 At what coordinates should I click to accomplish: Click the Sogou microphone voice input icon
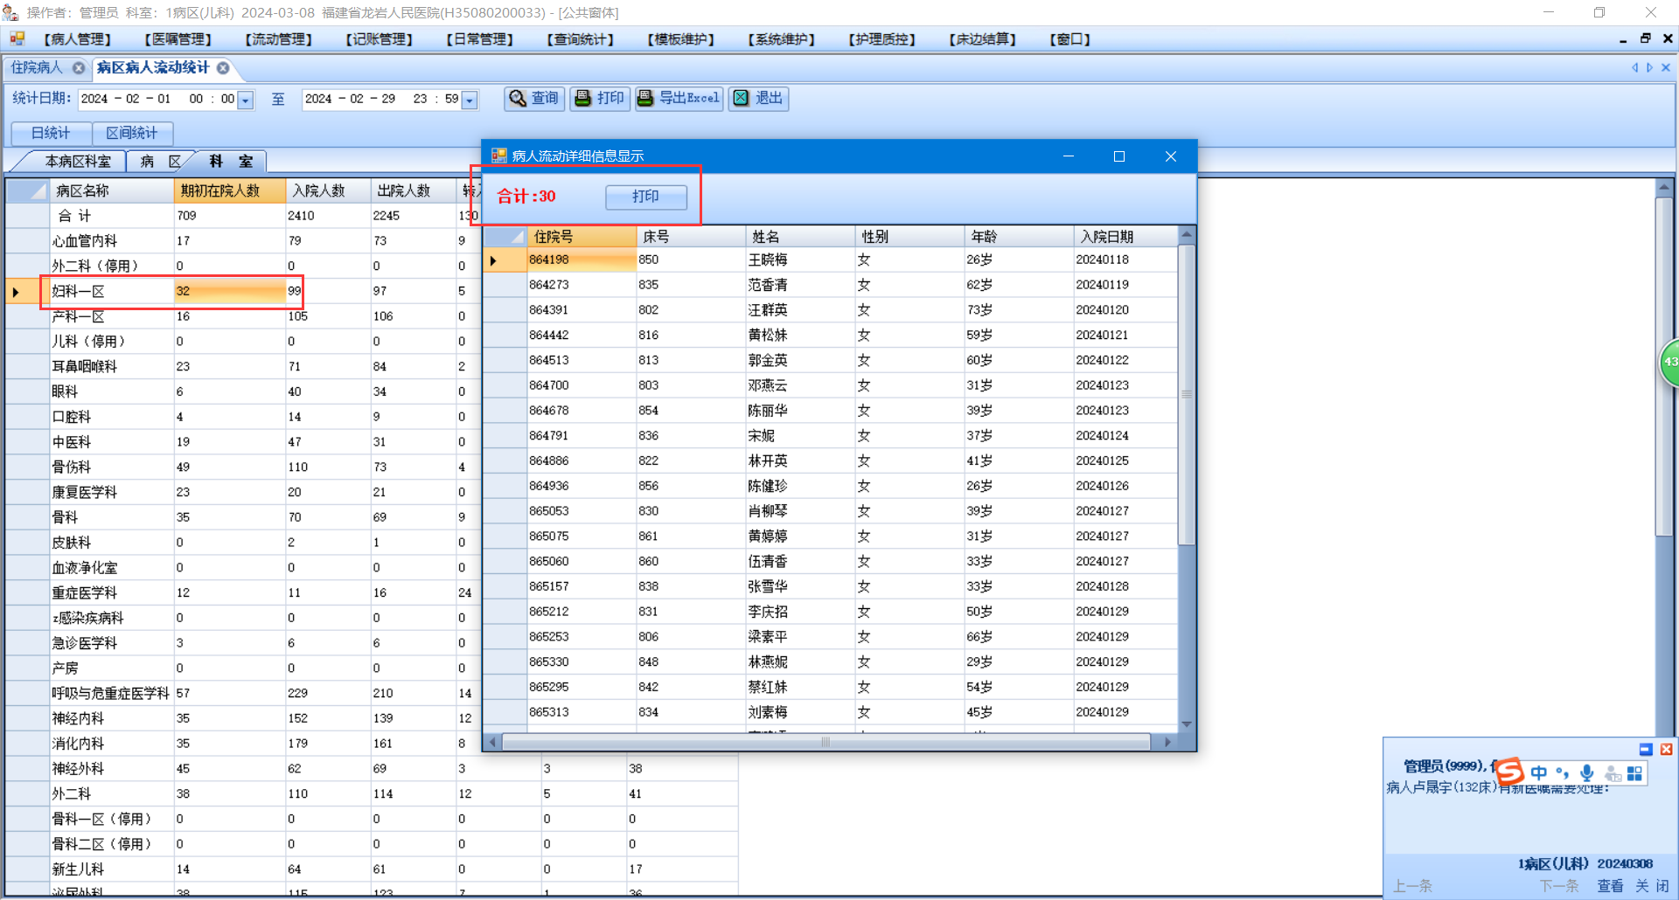point(1586,773)
